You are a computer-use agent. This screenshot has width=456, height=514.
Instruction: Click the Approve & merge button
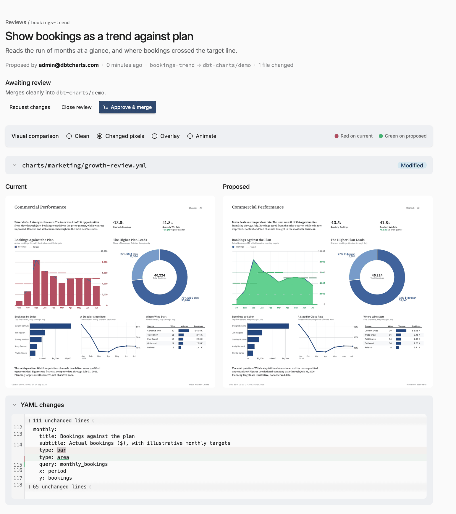pos(127,107)
